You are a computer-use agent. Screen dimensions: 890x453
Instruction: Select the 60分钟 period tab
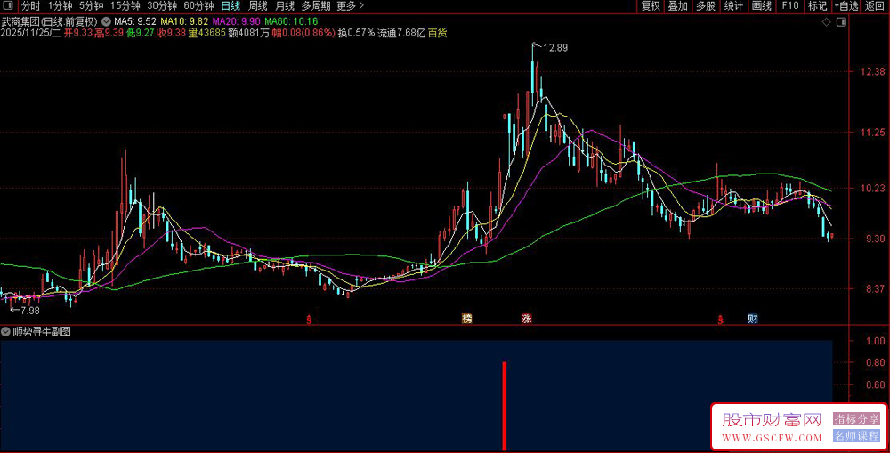pyautogui.click(x=198, y=5)
